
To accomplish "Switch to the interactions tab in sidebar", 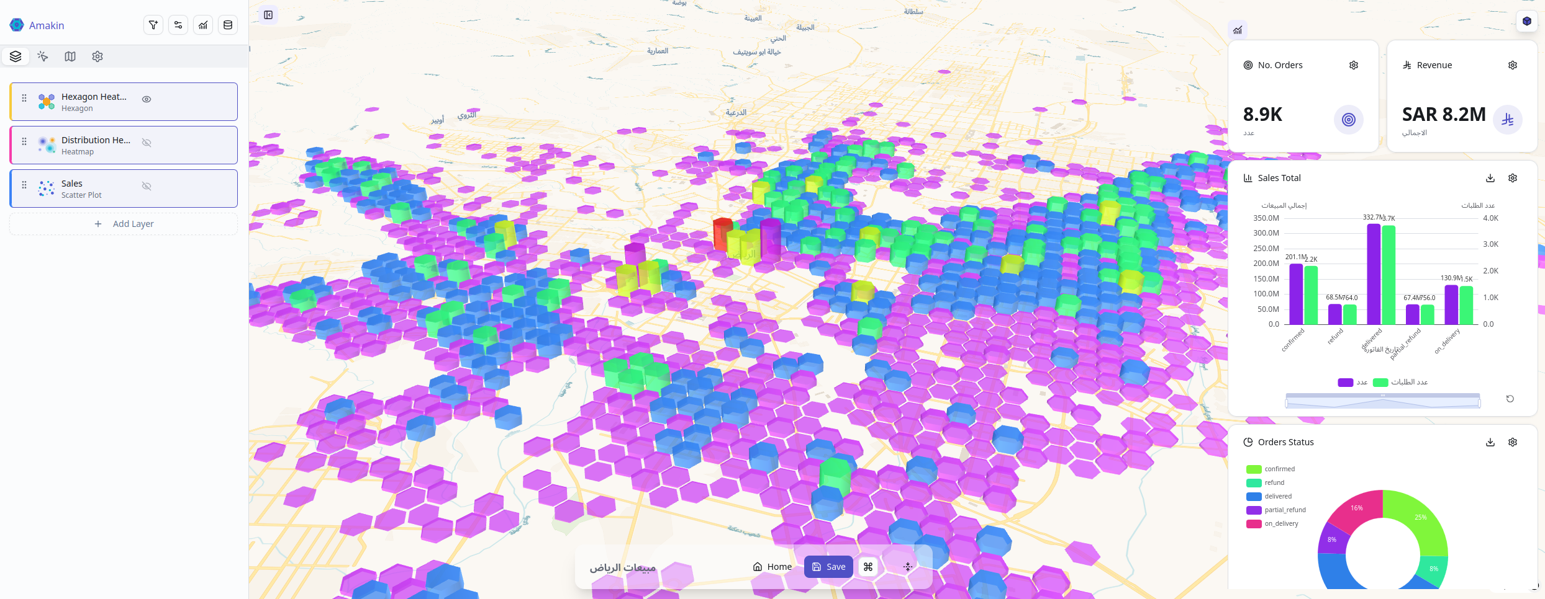I will pyautogui.click(x=42, y=56).
